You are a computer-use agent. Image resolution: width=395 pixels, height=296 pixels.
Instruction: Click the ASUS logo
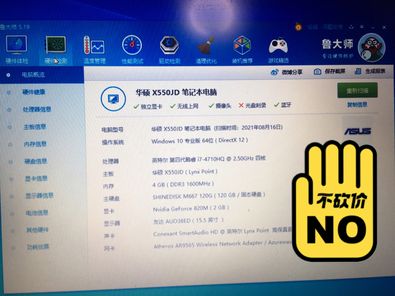358,131
